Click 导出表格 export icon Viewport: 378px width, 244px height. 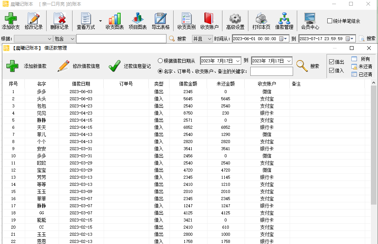click(160, 18)
